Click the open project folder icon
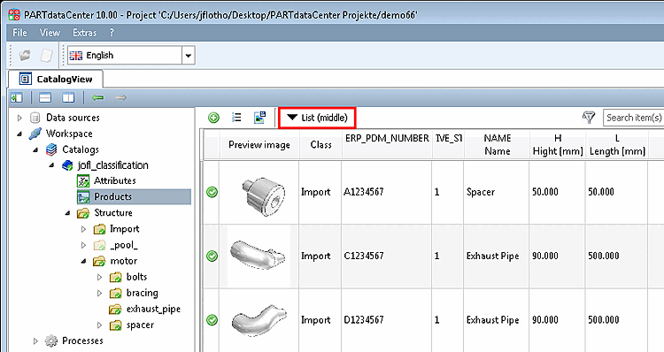This screenshot has width=664, height=352. [x=25, y=55]
